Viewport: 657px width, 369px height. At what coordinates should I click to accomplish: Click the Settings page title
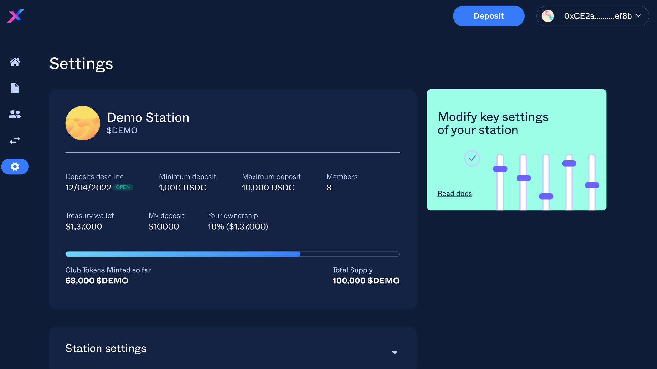[x=81, y=64]
